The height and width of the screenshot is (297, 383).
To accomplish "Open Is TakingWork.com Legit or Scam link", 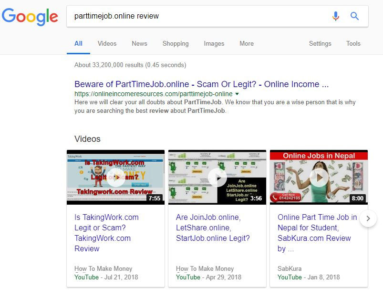I will click(x=106, y=233).
